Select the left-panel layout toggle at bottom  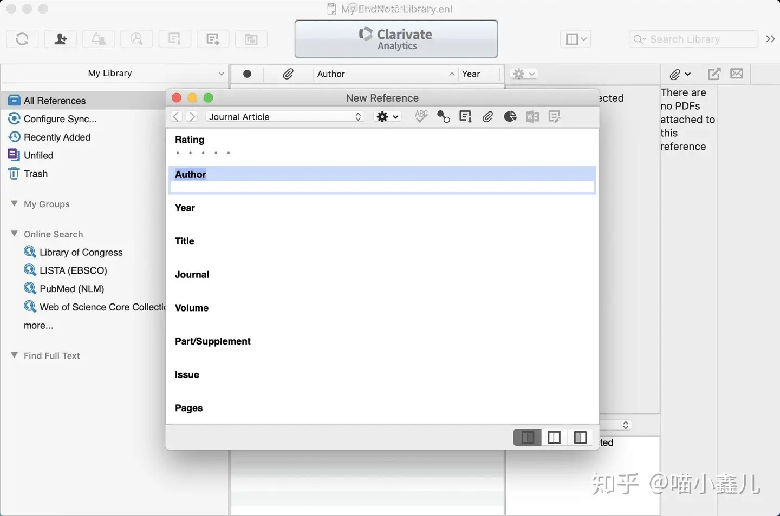[528, 438]
